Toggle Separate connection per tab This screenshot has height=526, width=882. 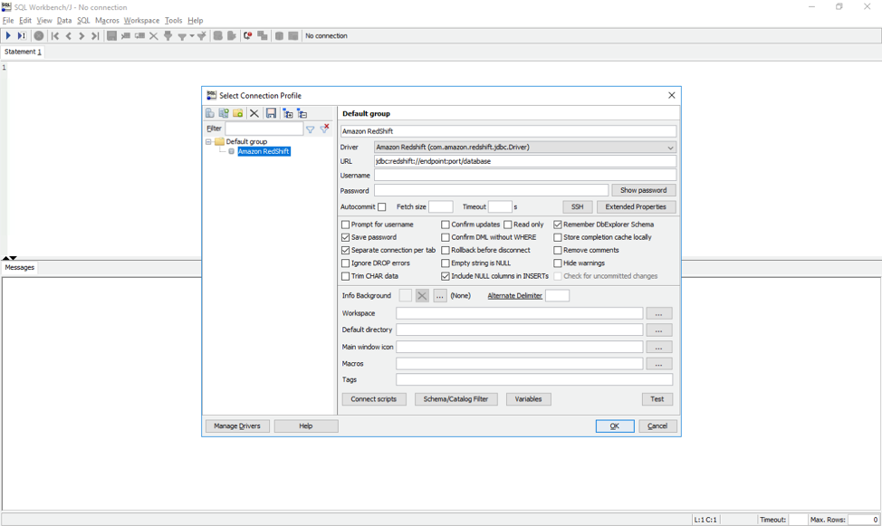[x=345, y=251]
